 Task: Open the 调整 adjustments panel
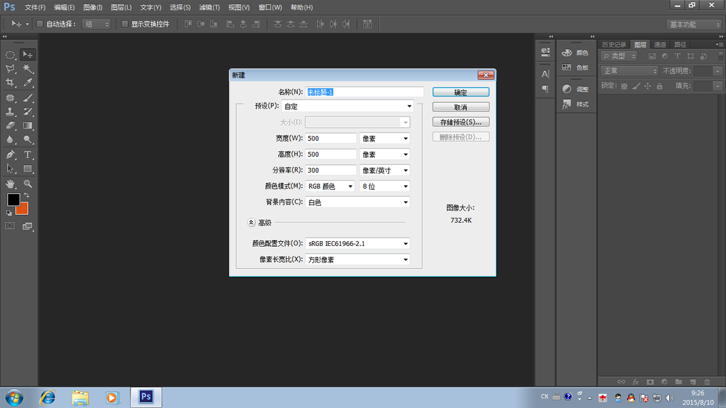pos(575,89)
